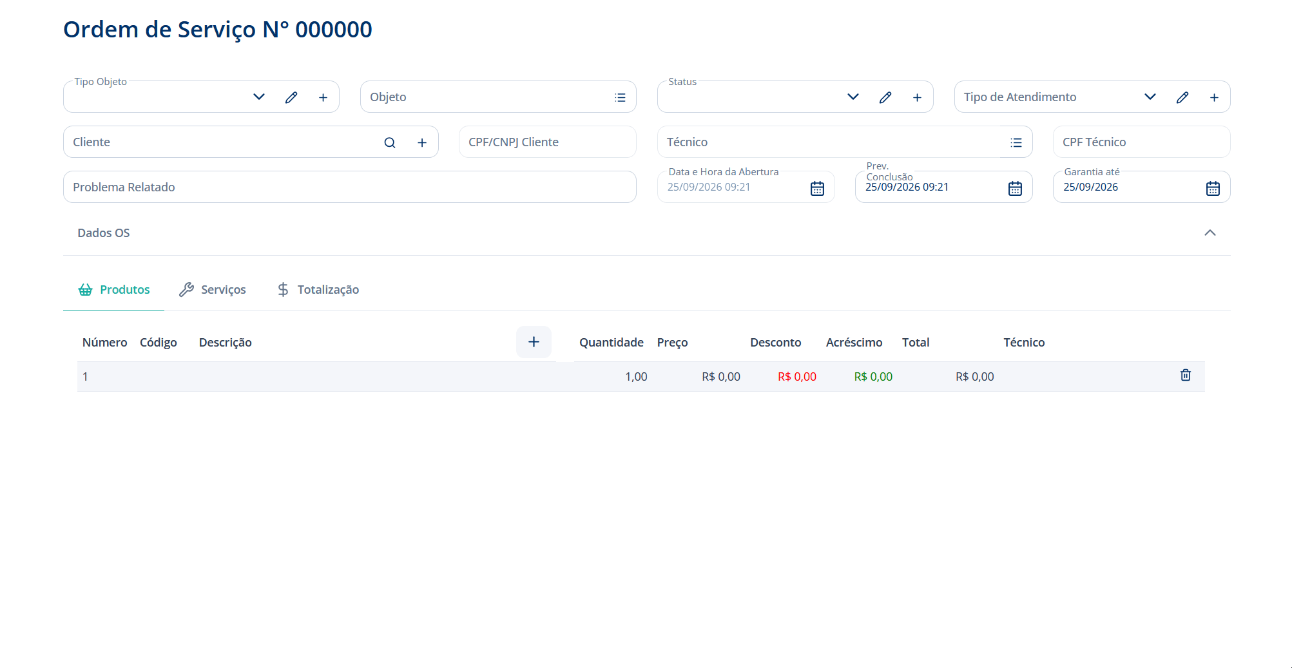Add a new Status with plus icon

pyautogui.click(x=918, y=97)
